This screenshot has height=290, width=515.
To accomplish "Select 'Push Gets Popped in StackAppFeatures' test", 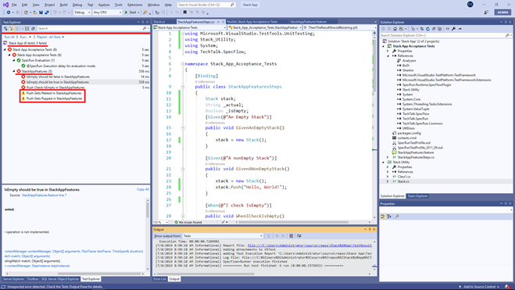I will click(54, 98).
